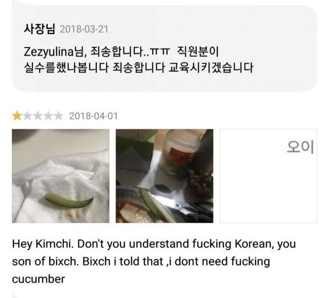Click the word cucumber in review
Viewport: 329px width, 298px height.
coord(38,279)
